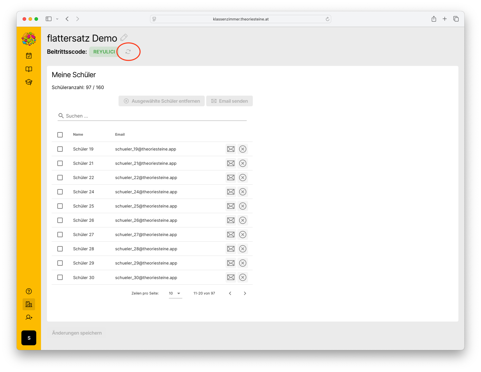Select the checkbox for Schüler 21

[60, 163]
